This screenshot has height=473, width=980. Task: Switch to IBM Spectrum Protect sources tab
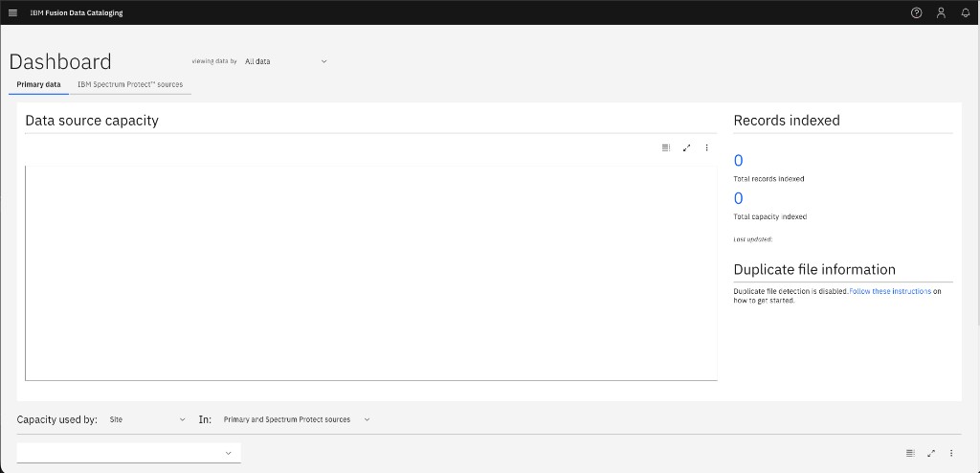(130, 84)
